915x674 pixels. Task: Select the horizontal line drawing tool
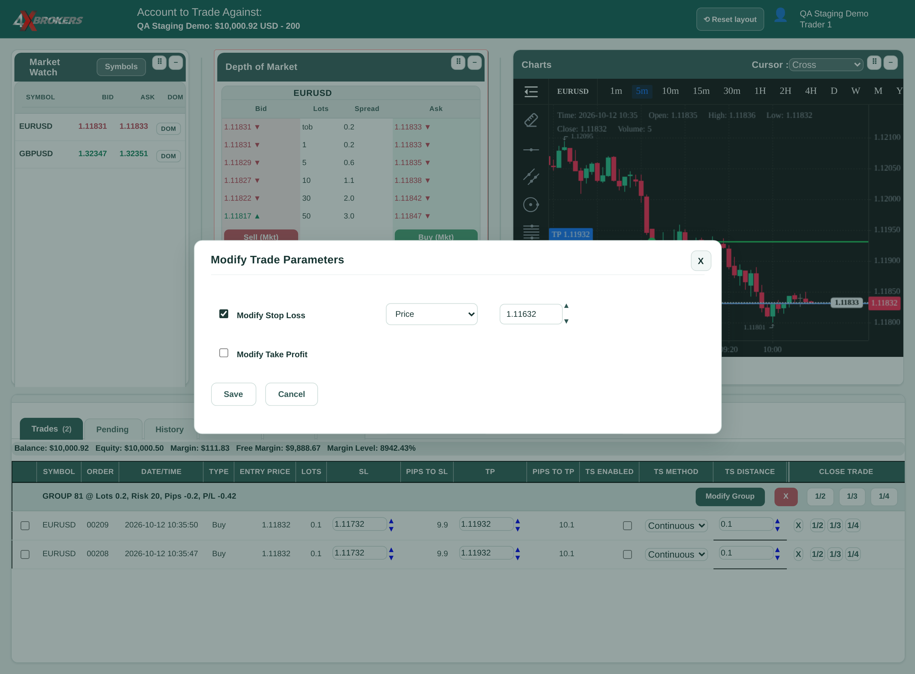[x=531, y=150]
